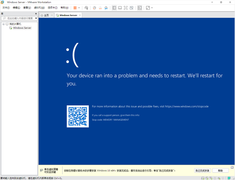
Task: Click the teal message log icon in status bar
Action: 229,178
